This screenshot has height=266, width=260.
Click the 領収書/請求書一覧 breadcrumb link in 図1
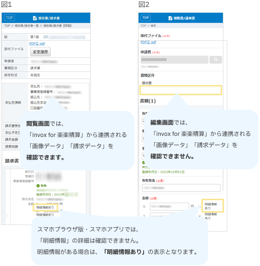28,26
